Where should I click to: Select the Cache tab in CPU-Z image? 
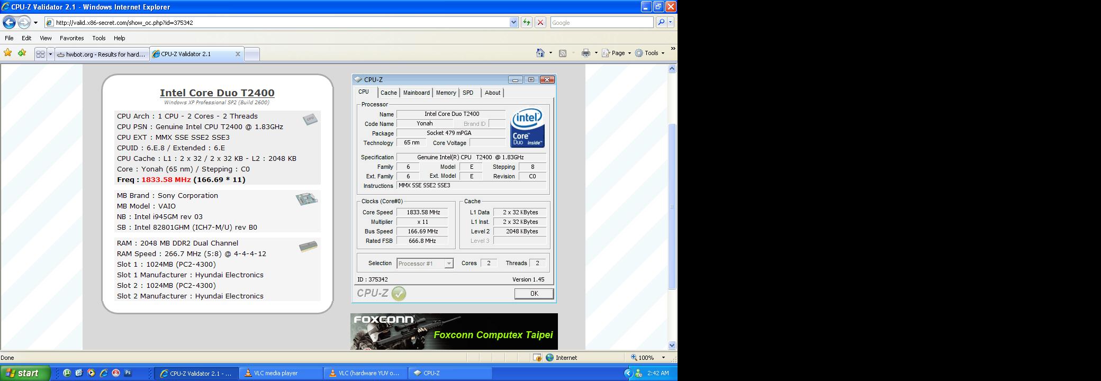[389, 93]
